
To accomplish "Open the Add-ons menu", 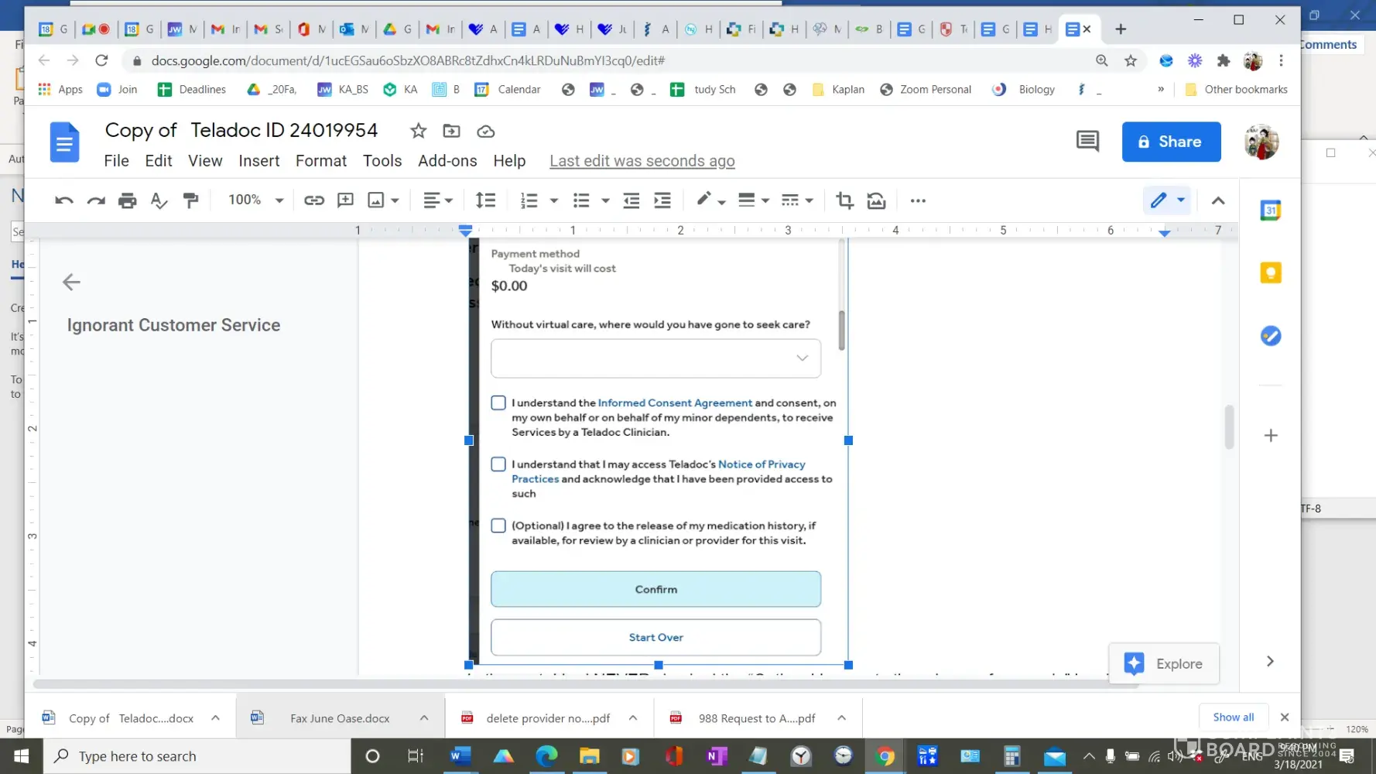I will [447, 160].
